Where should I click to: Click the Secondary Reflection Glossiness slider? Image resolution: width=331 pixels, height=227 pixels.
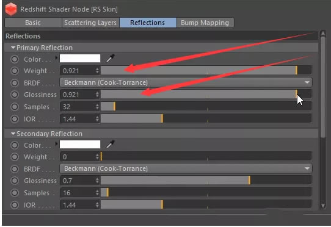[x=206, y=180]
